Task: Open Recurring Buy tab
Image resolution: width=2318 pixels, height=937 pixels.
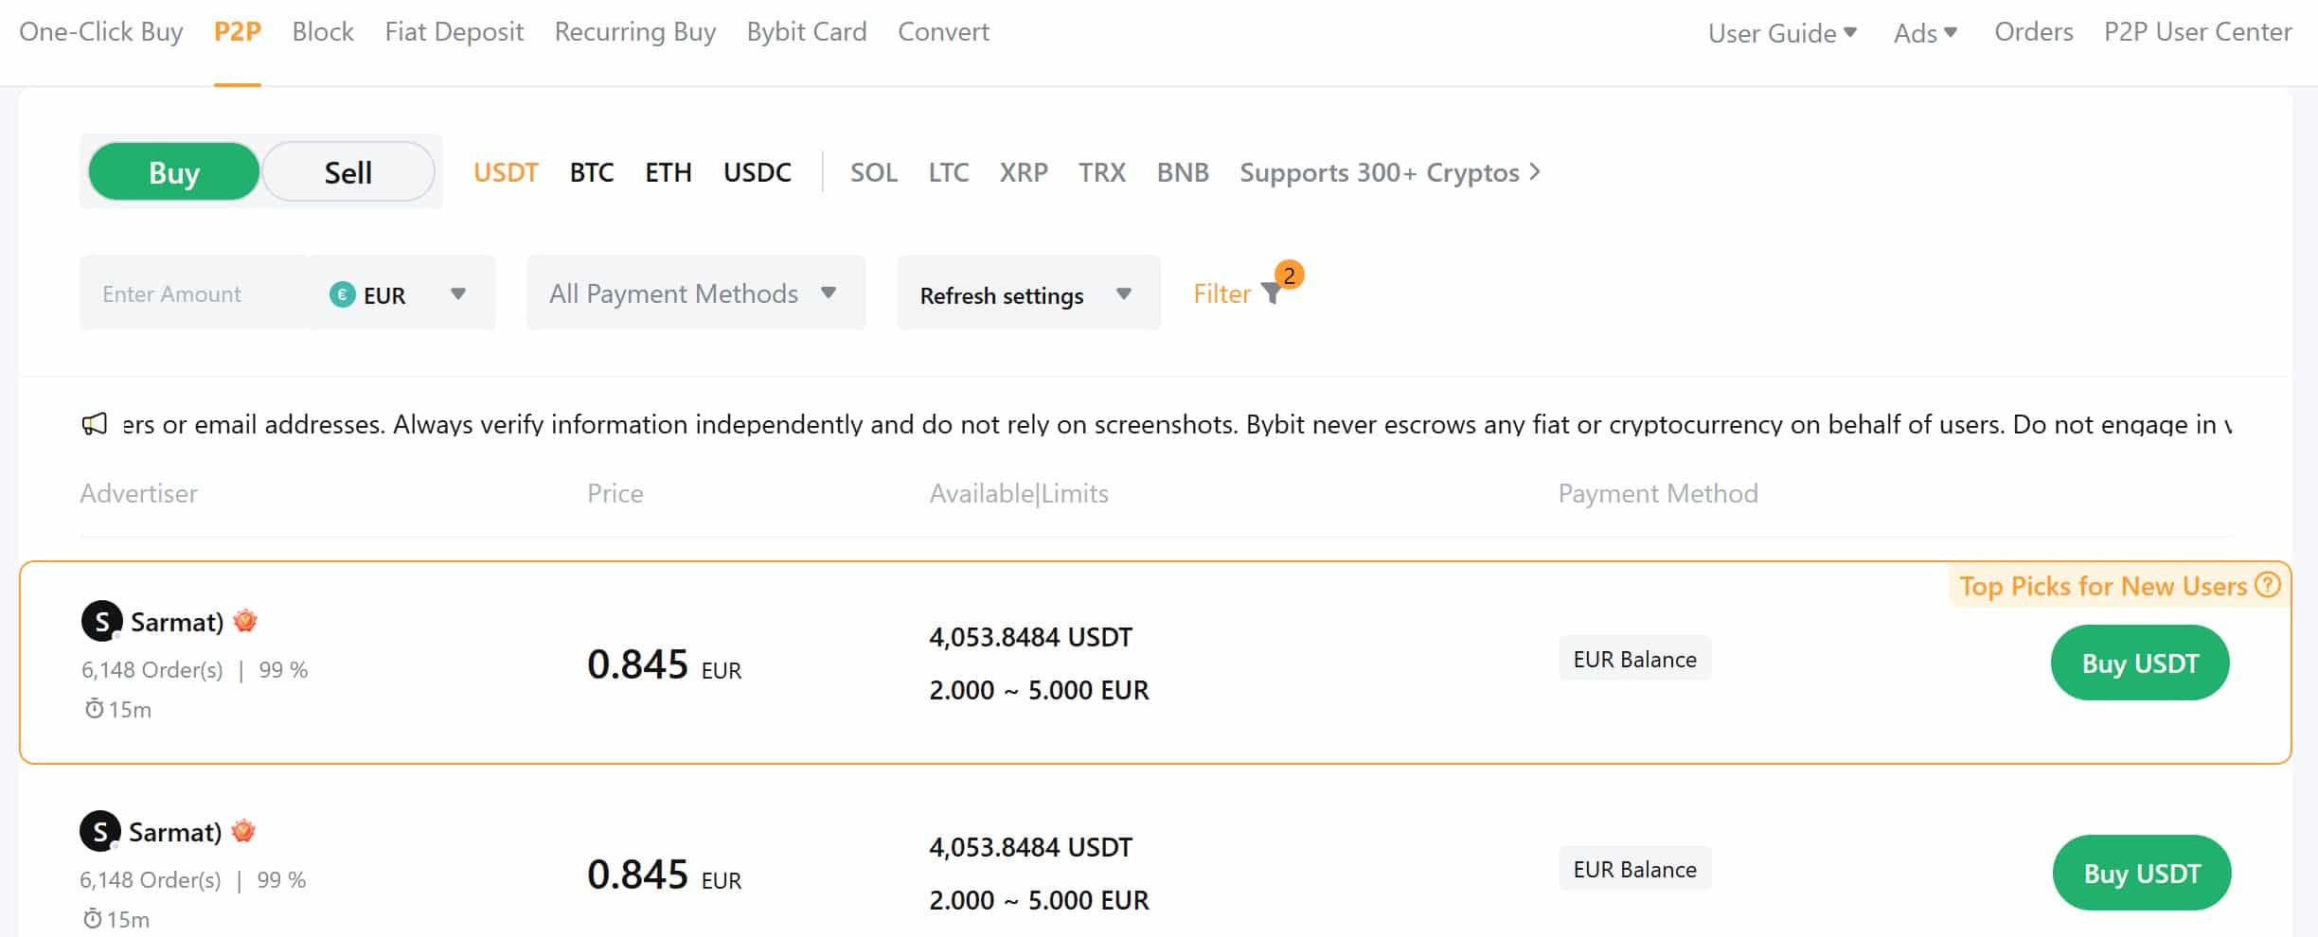Action: 635,32
